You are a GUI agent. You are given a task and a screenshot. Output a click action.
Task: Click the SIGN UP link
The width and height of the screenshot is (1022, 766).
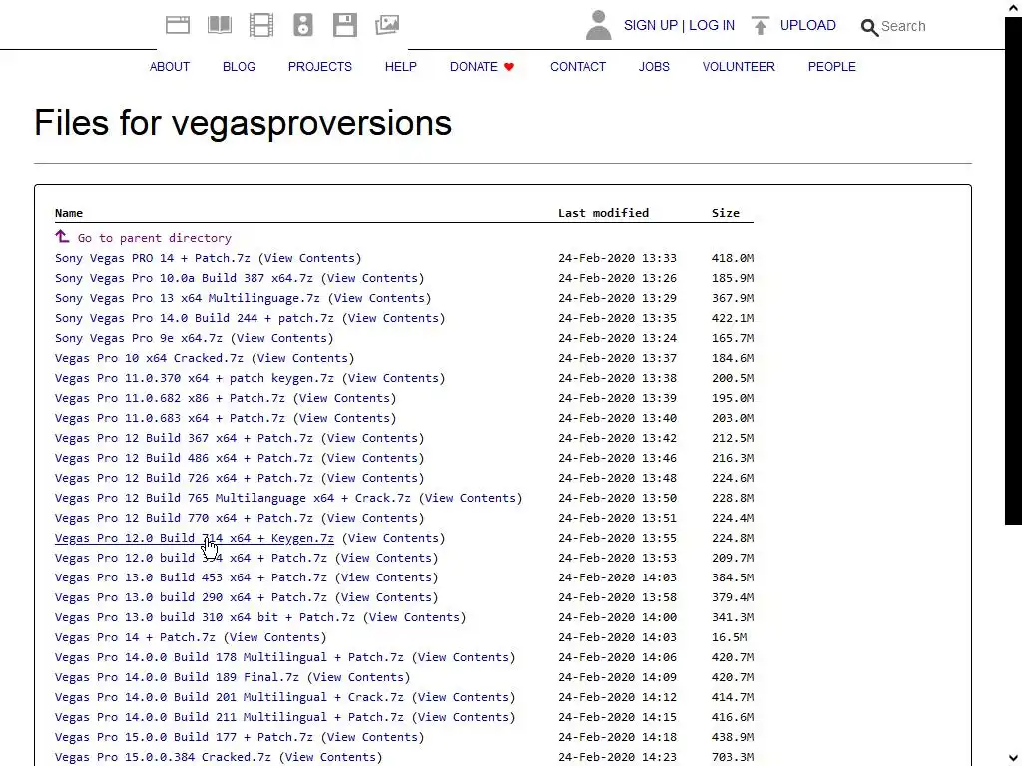point(651,25)
